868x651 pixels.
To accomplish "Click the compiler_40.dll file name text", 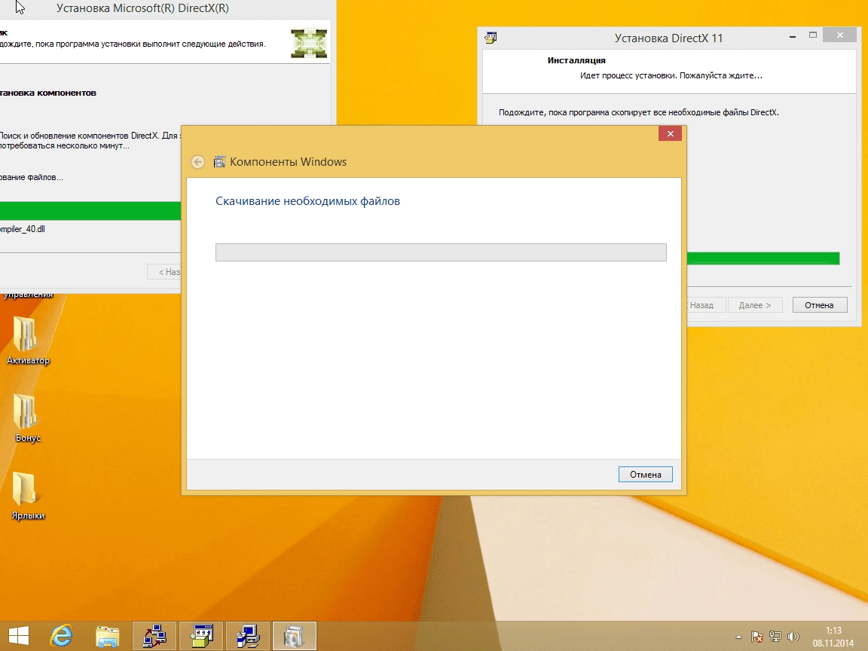I will coord(22,229).
